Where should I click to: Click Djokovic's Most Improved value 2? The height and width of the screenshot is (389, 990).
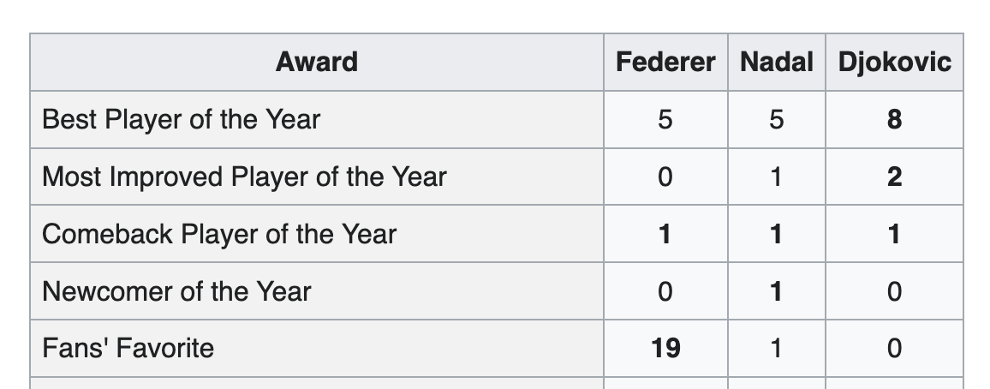click(894, 177)
